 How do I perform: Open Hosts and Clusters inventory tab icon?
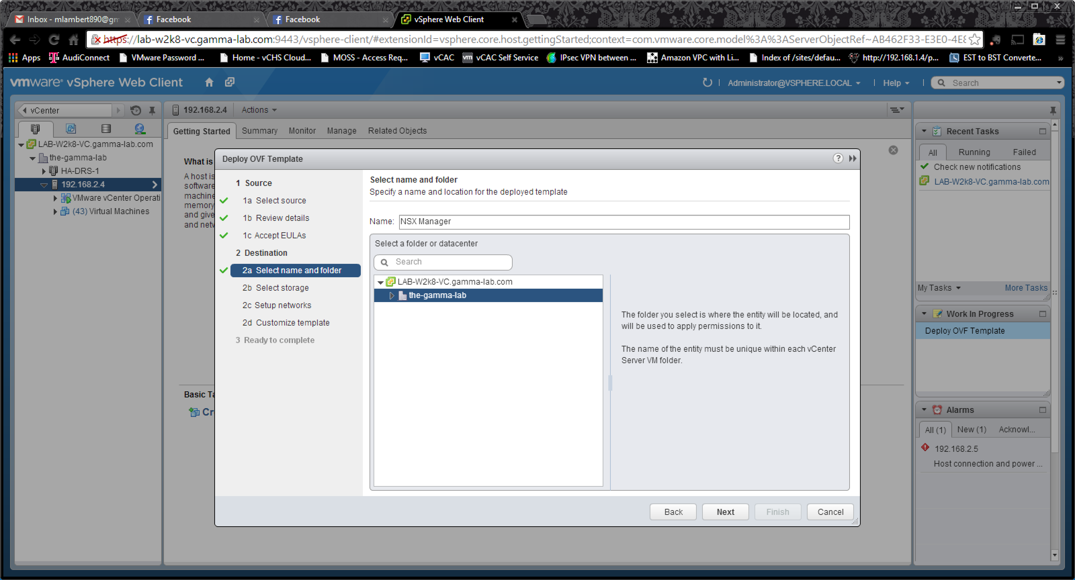point(36,129)
